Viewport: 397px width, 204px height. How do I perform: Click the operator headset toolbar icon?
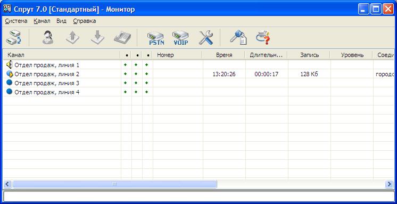48,38
